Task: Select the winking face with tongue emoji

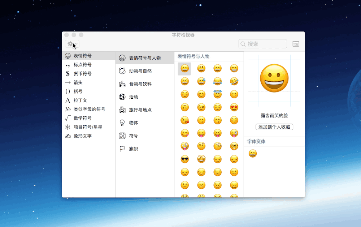Action: point(234,133)
